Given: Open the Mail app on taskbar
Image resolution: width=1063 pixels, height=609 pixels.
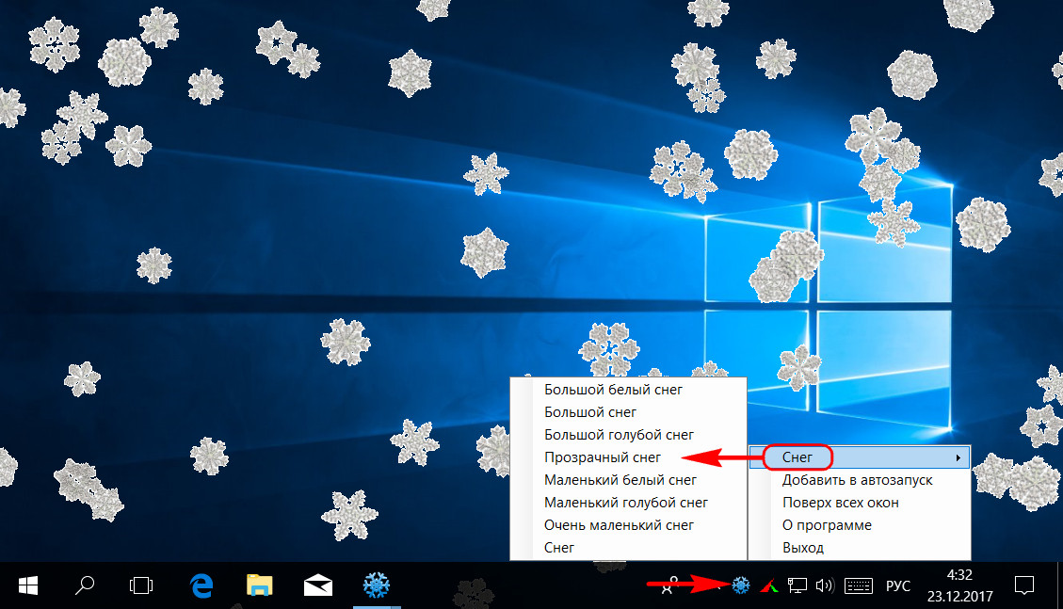Looking at the screenshot, I should [318, 585].
